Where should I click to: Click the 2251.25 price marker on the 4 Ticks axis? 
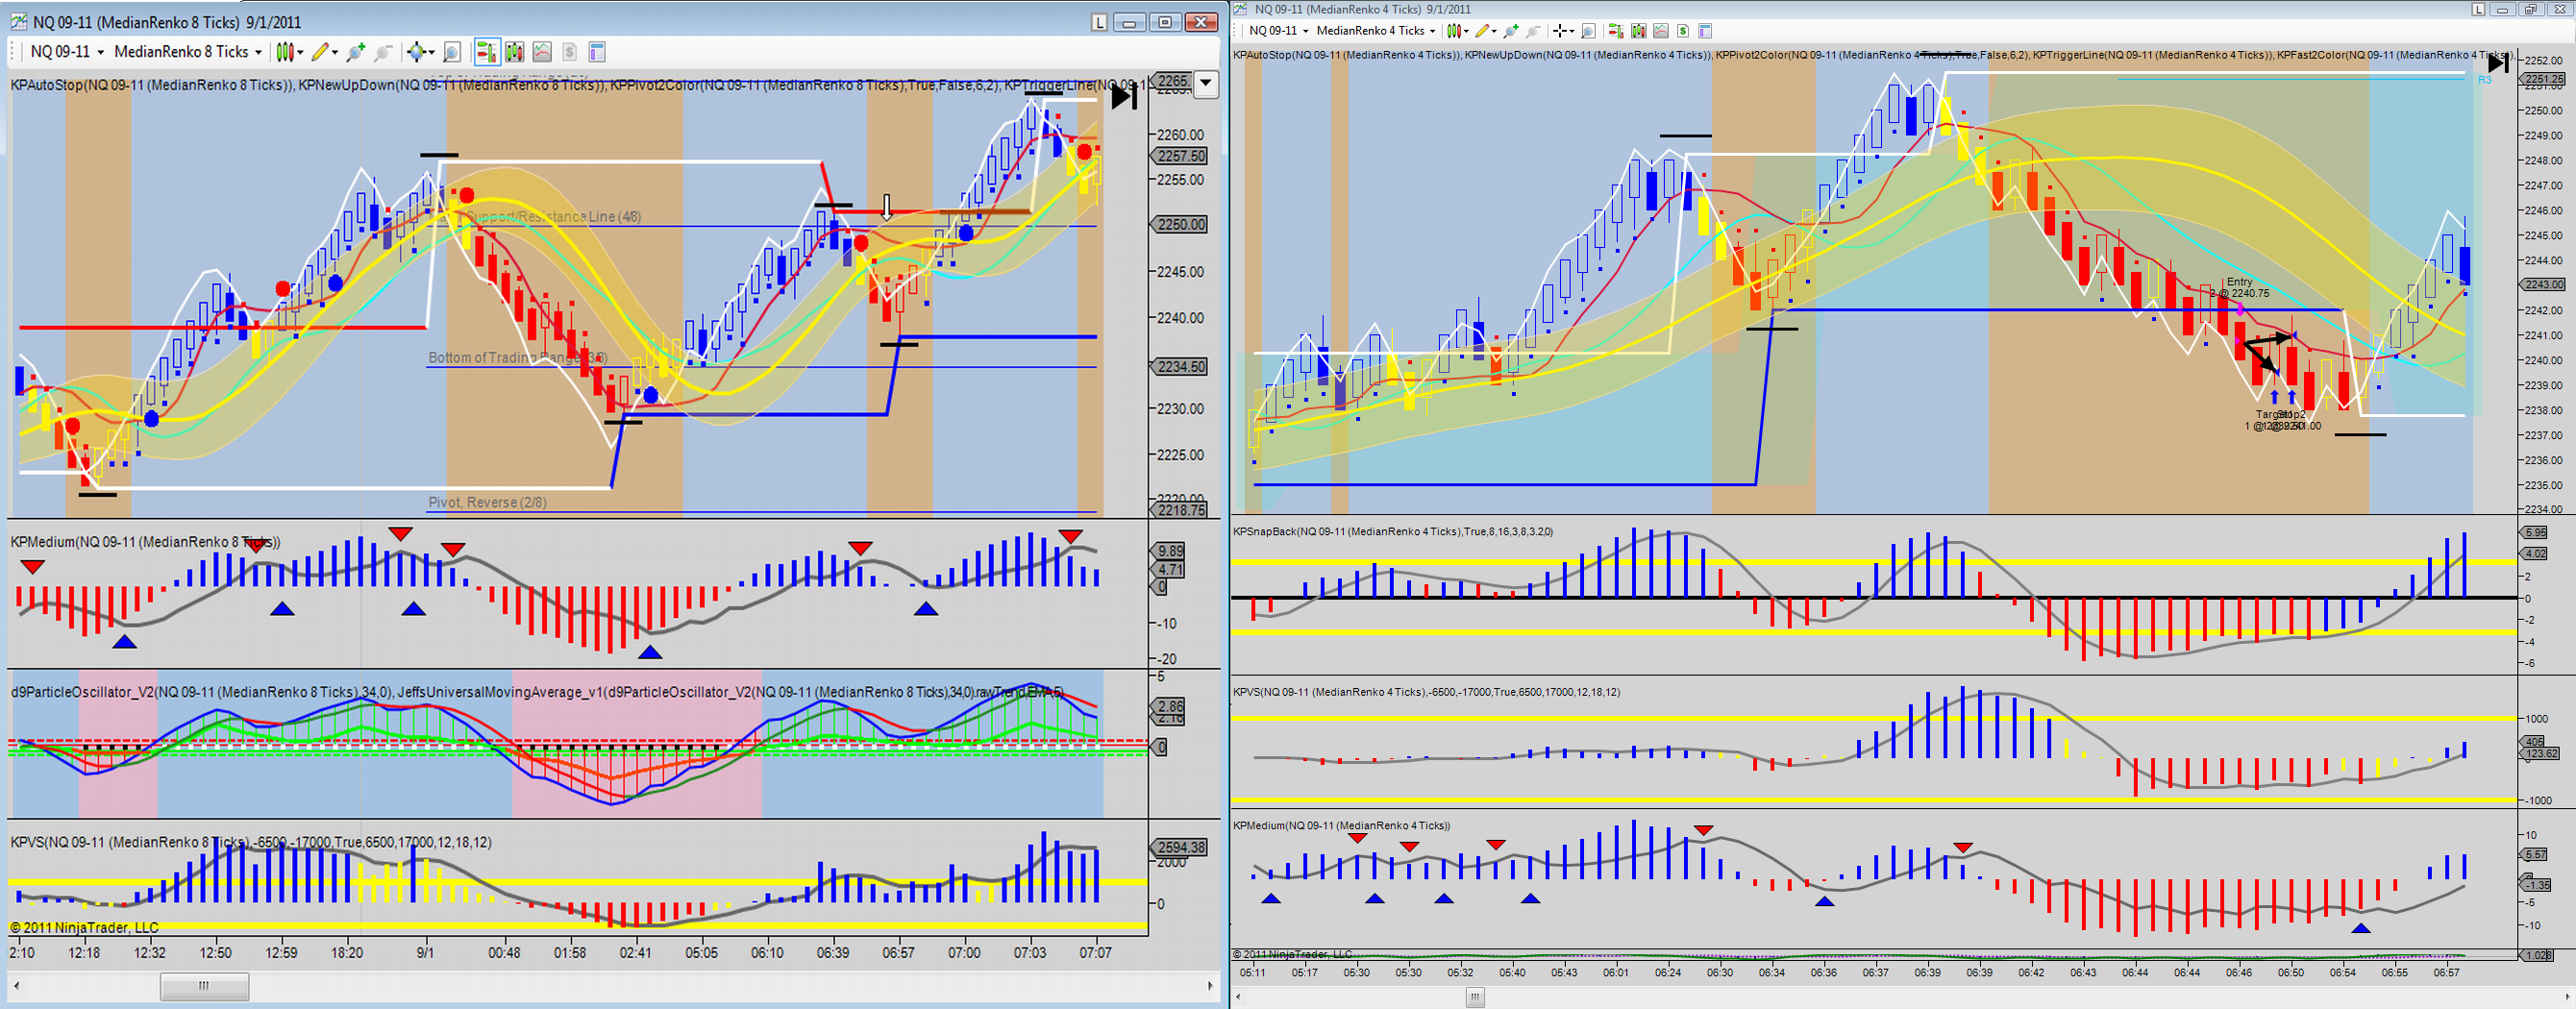coord(2544,78)
